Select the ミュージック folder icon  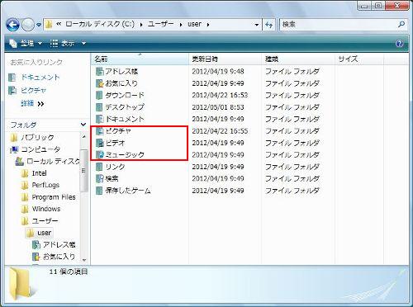pyautogui.click(x=99, y=154)
